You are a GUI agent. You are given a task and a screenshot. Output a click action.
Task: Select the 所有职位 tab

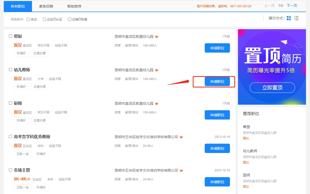[18, 6]
